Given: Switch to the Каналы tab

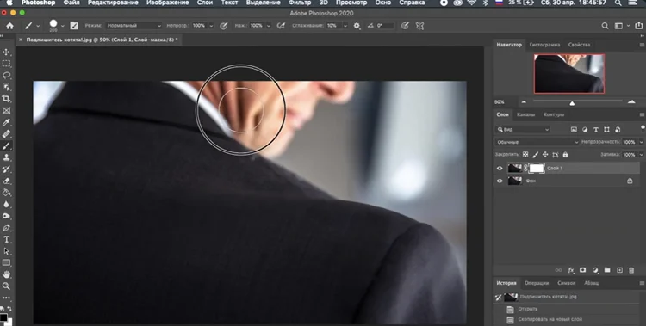Looking at the screenshot, I should pos(525,115).
